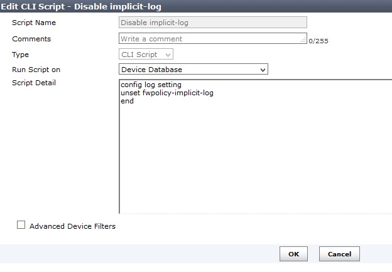Click the 'end' line in script
The width and height of the screenshot is (392, 272).
127,101
